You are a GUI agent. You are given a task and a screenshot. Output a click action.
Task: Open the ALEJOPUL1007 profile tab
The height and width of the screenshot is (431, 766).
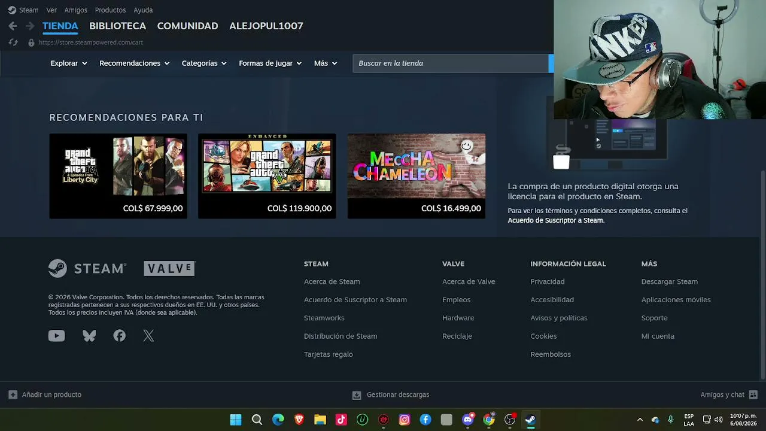pyautogui.click(x=266, y=26)
